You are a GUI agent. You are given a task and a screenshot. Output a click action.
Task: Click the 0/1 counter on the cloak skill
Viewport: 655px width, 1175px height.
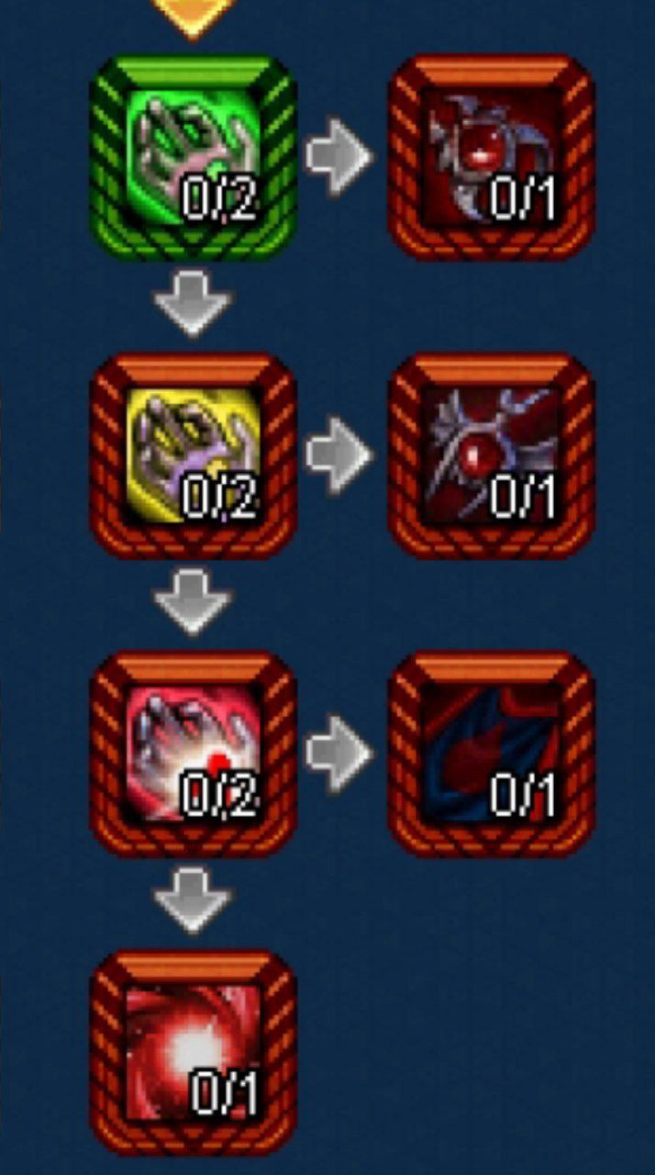523,793
